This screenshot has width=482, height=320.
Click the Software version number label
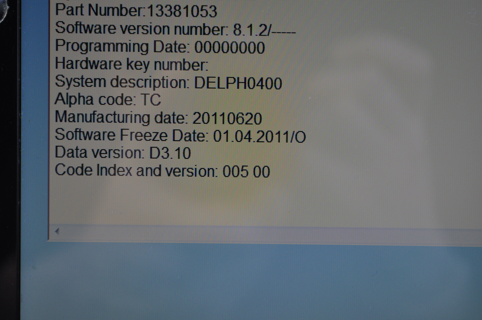142,28
